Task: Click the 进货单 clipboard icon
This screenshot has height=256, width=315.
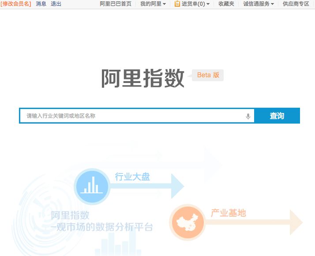Action: click(x=177, y=4)
